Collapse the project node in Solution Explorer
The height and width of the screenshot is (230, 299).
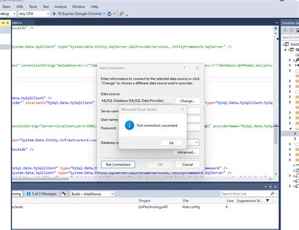[x=285, y=50]
